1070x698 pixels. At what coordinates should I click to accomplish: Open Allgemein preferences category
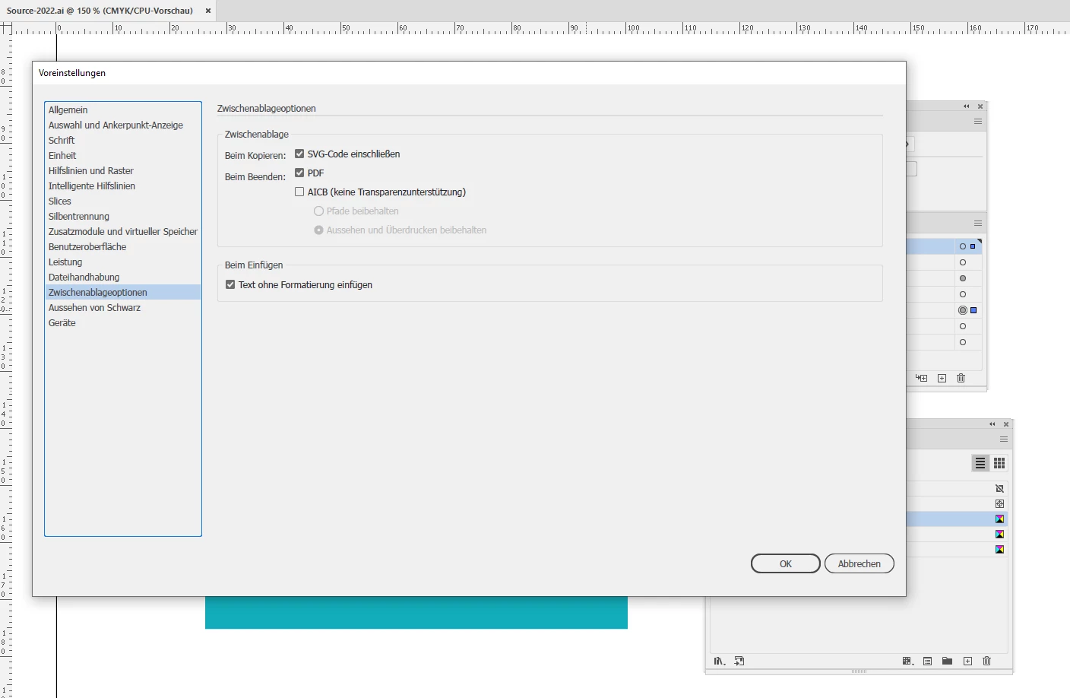coord(123,109)
